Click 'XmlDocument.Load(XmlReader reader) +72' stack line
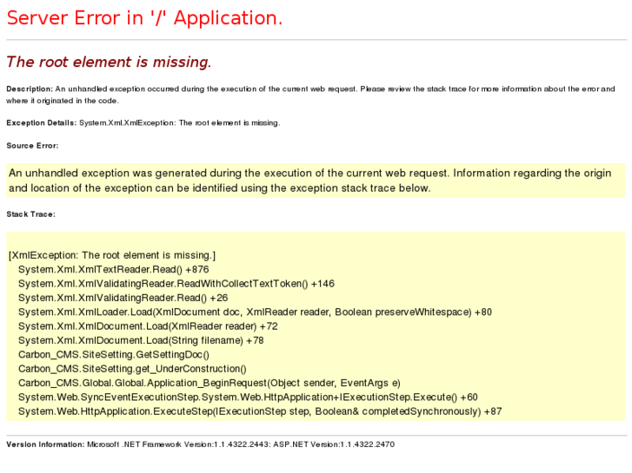 [148, 326]
